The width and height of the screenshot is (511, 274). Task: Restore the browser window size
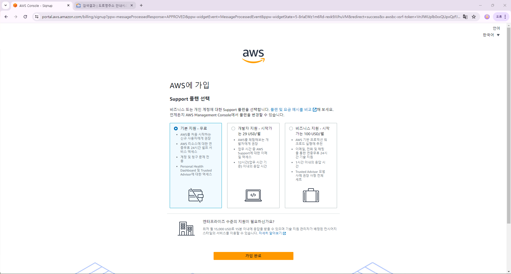point(493,5)
